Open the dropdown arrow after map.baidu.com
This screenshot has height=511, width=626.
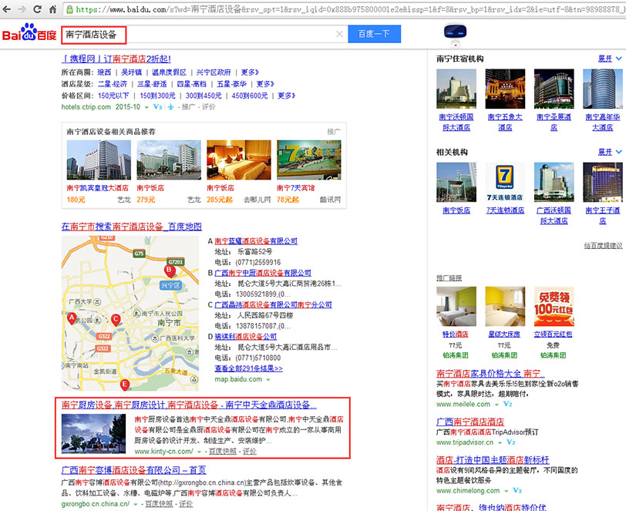point(268,380)
